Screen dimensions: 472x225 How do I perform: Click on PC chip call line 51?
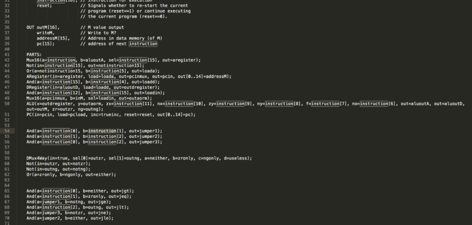111,115
